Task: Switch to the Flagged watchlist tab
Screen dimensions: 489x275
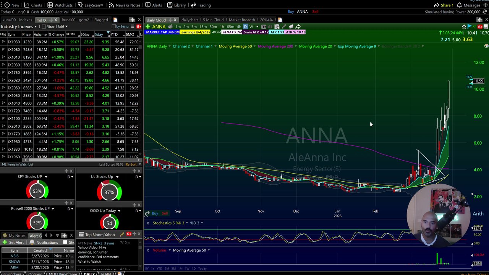Action: click(x=101, y=20)
